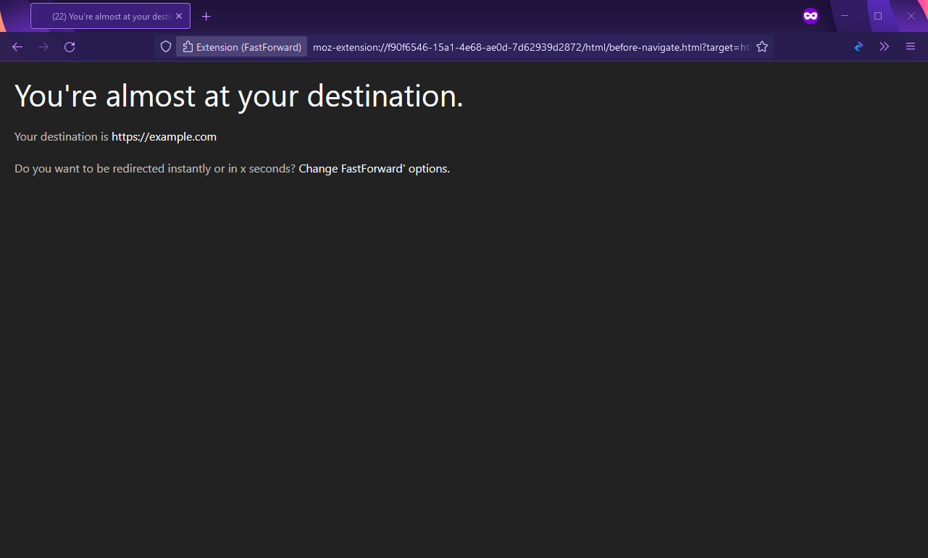Click the extension puzzle-piece permission icon
928x558 pixels.
pyautogui.click(x=188, y=46)
